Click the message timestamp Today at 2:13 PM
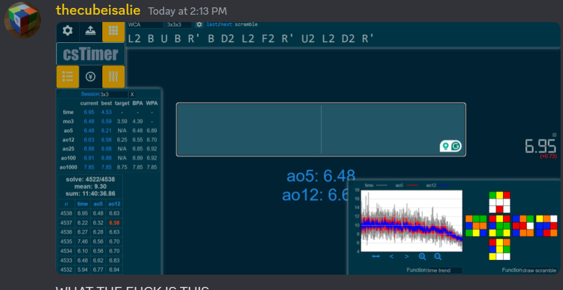This screenshot has width=563, height=290. pos(187,11)
